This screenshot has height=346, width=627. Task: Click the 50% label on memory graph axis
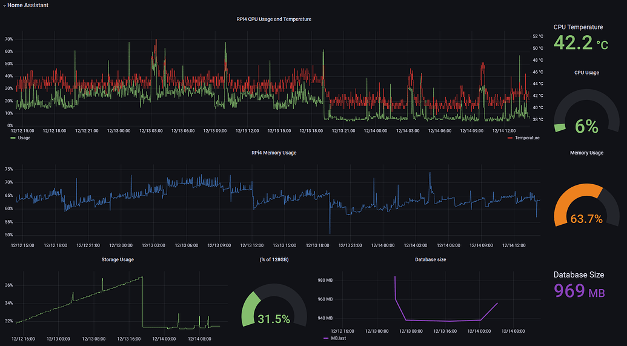(9, 235)
